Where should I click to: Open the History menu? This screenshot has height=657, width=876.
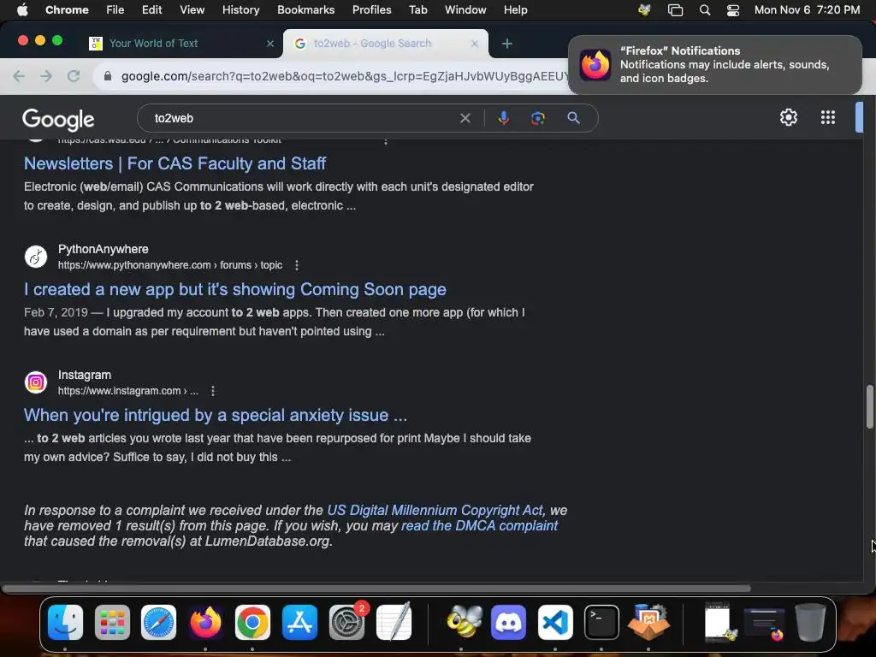240,9
